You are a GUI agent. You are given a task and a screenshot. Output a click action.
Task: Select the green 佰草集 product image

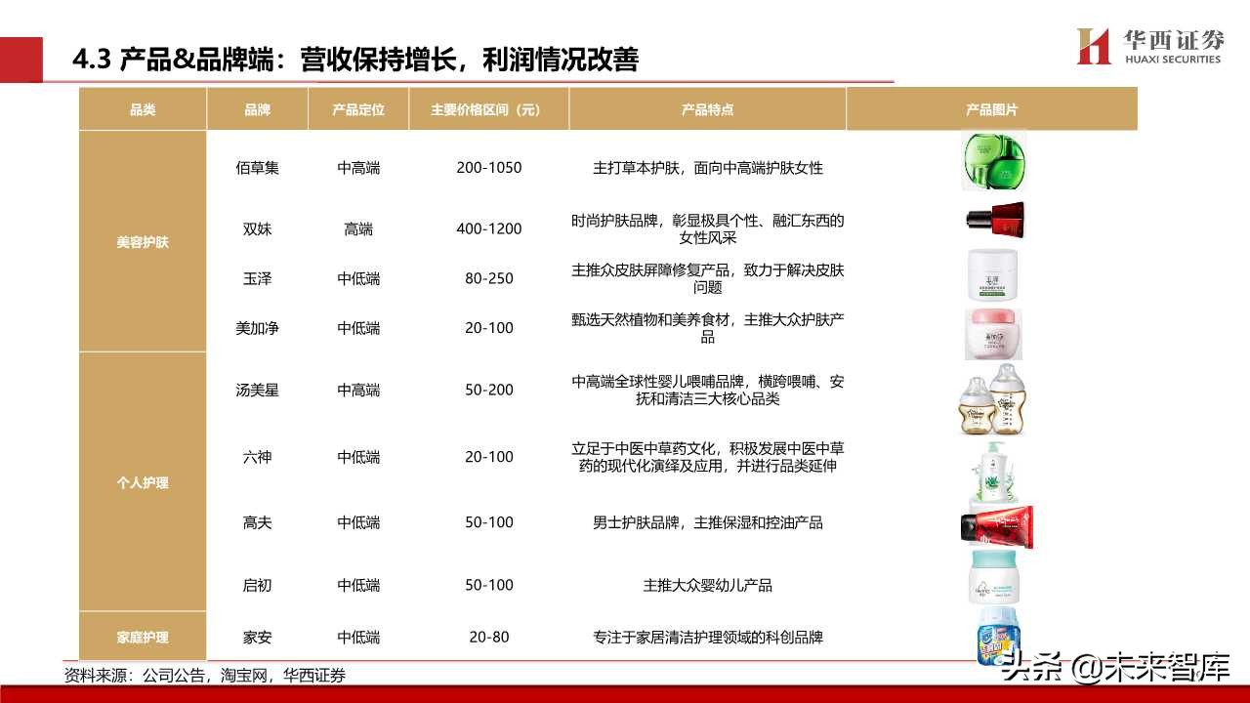[x=993, y=163]
